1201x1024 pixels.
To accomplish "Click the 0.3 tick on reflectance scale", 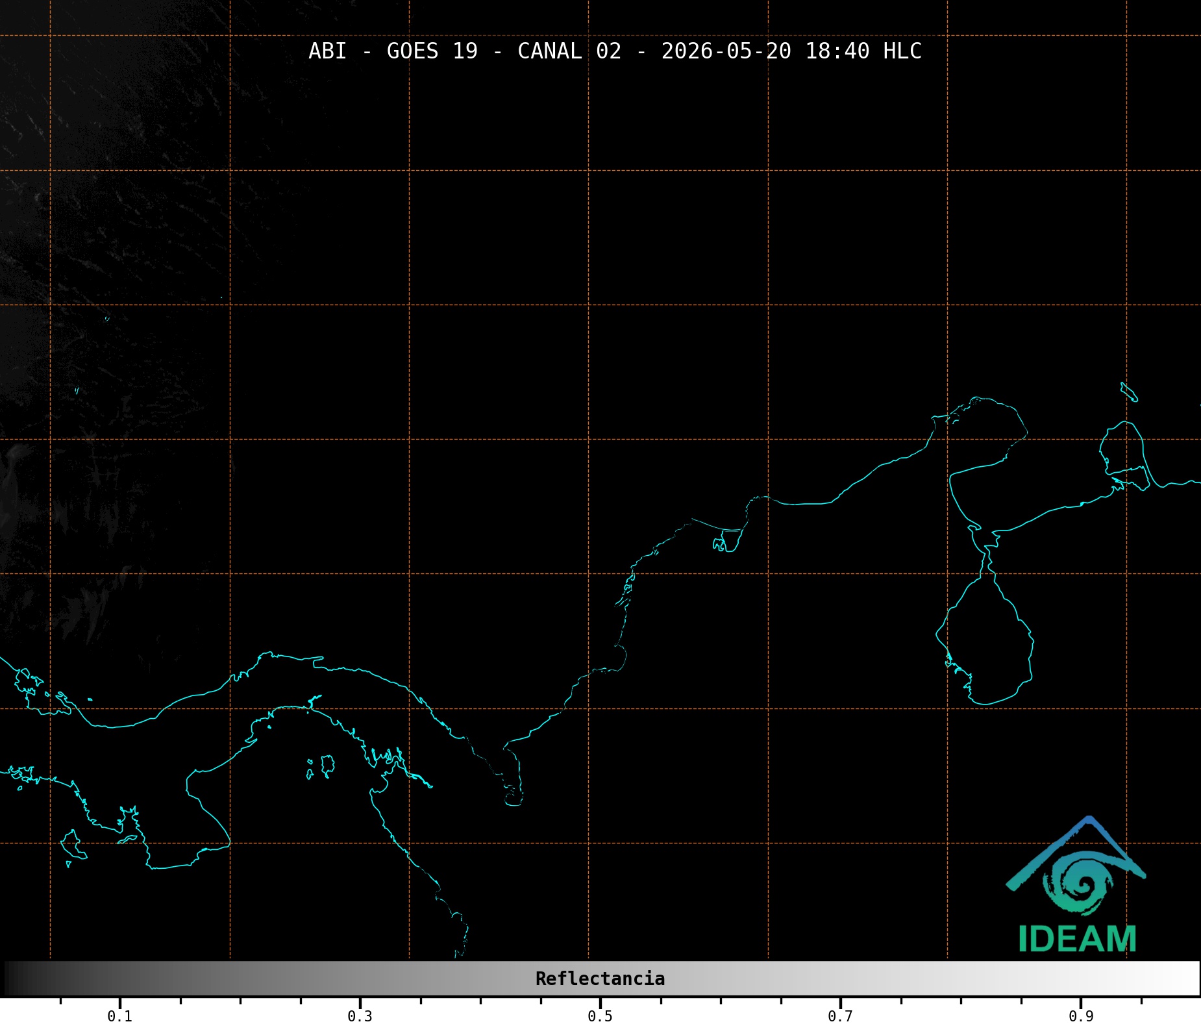I will pos(360,1016).
